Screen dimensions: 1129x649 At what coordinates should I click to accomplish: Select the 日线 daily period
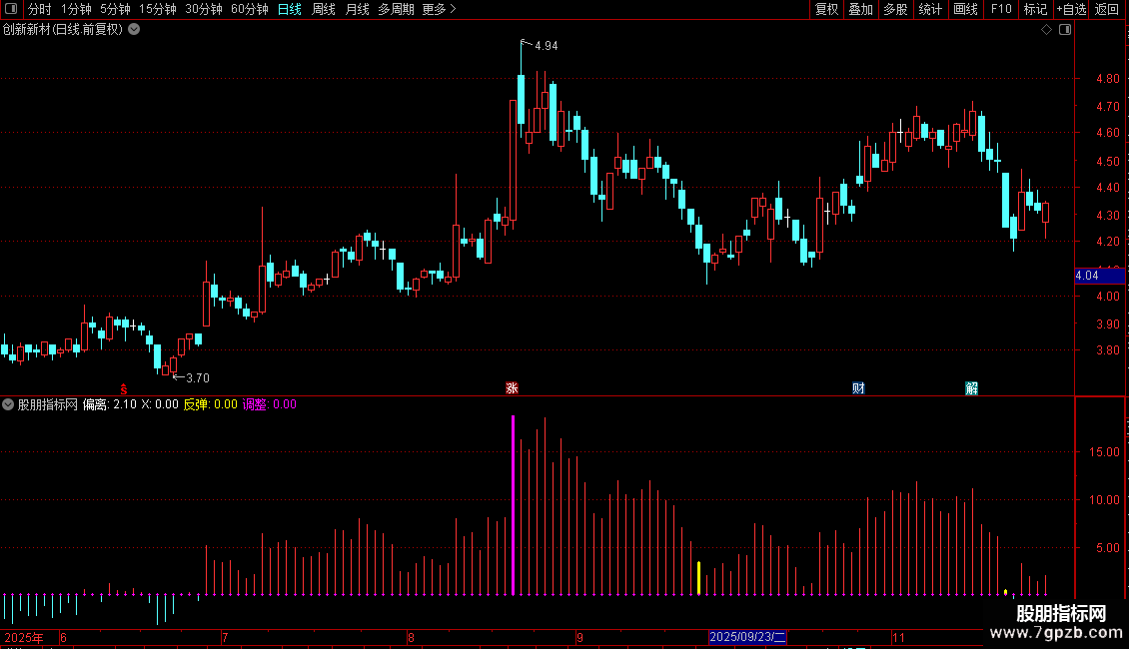click(290, 9)
